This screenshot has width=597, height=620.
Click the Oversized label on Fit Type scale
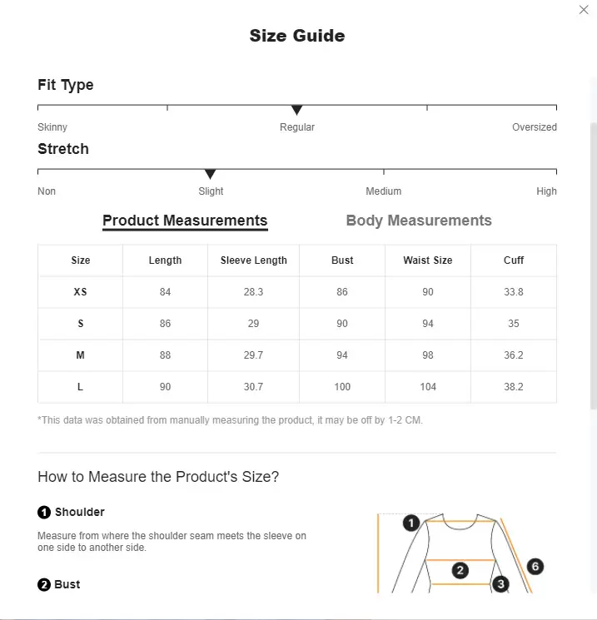click(x=534, y=127)
